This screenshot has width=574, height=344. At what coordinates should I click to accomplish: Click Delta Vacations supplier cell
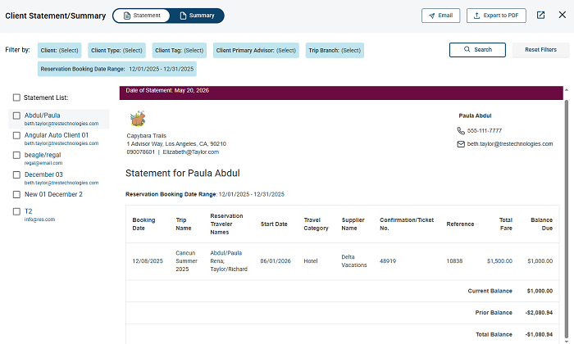354,261
